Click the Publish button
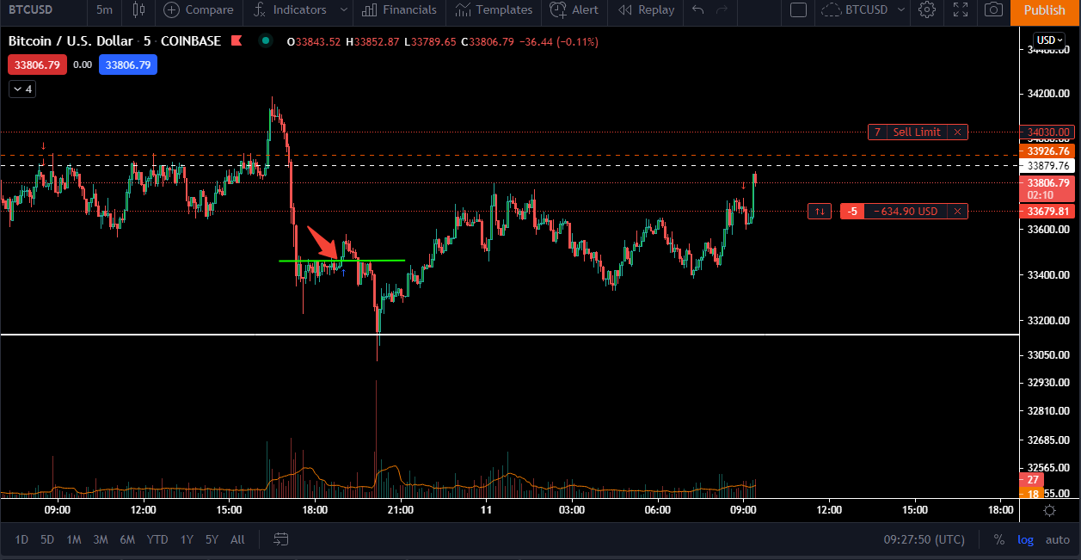 tap(1044, 10)
